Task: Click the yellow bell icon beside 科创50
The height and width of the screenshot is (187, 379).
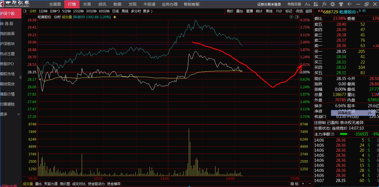Action: (x=115, y=17)
